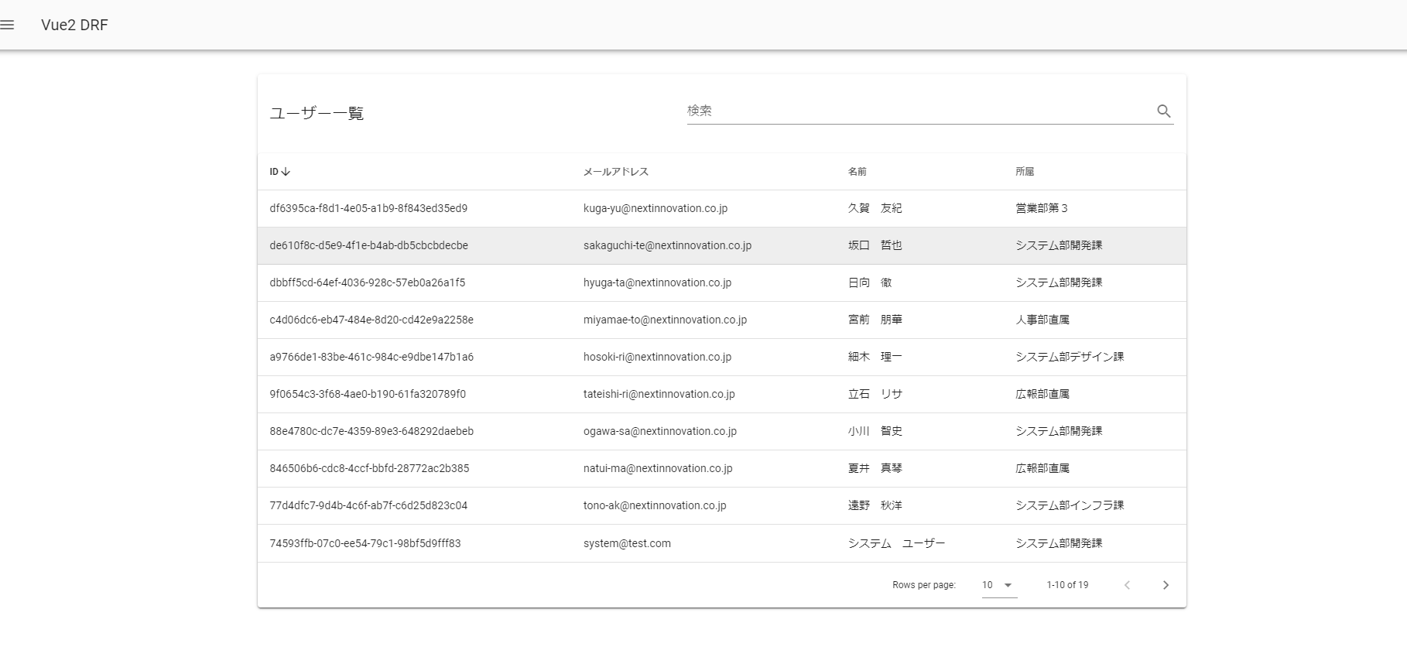Click システム部開発課 in ogawa-sa row
The image size is (1407, 664).
tap(1059, 432)
